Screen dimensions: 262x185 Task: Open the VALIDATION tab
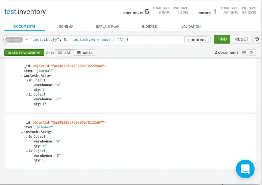(191, 26)
